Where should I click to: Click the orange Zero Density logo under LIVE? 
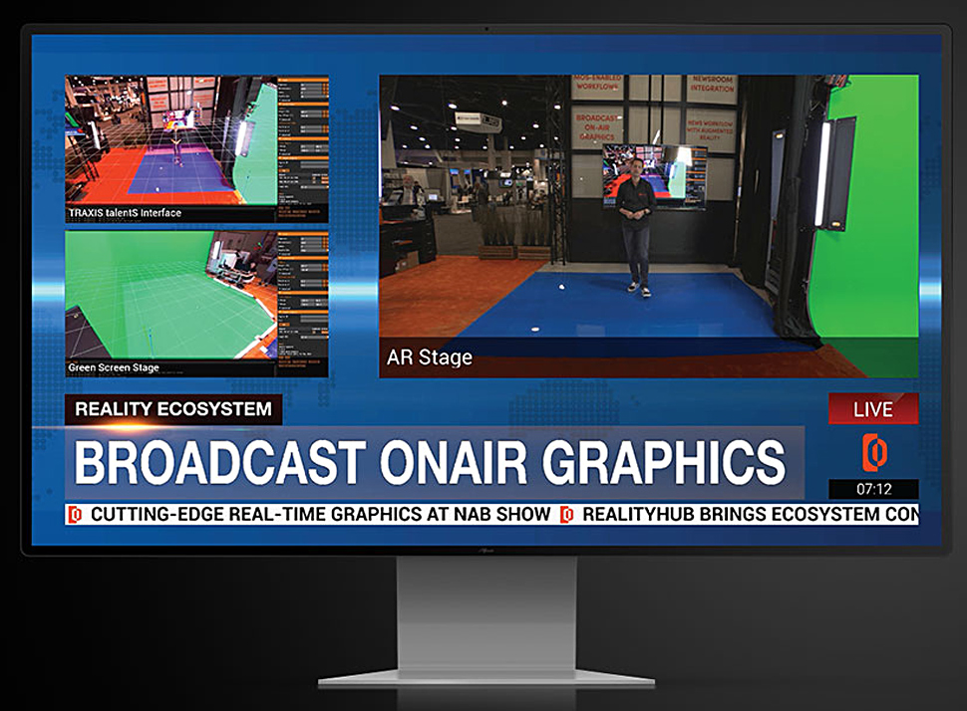pyautogui.click(x=873, y=452)
